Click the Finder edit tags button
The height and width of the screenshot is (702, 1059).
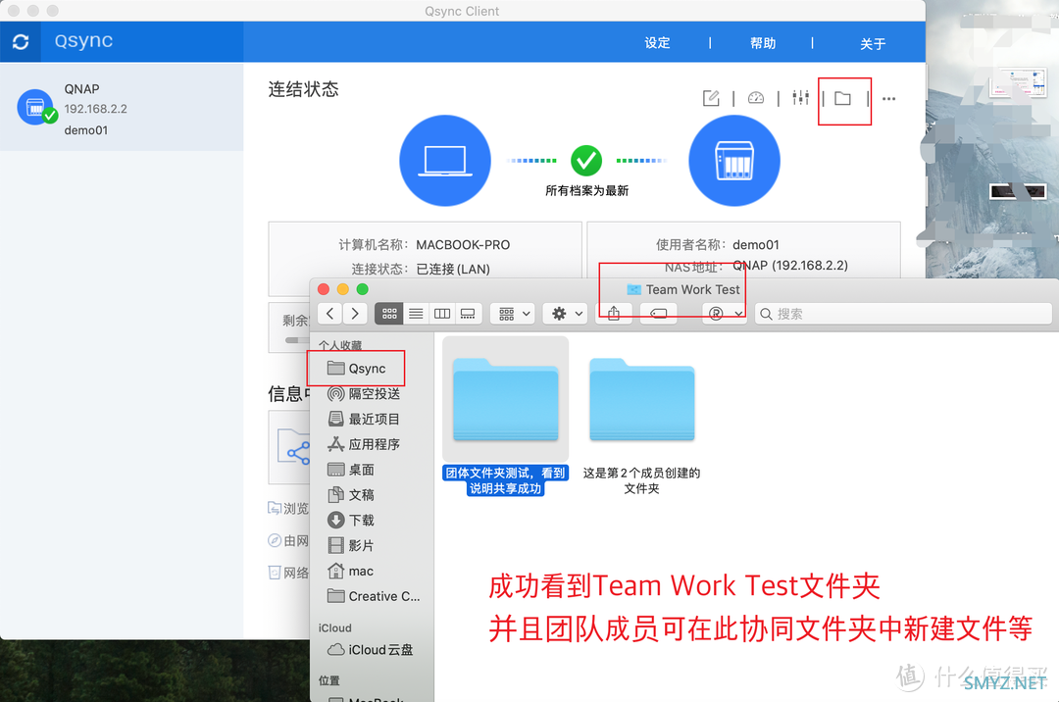(659, 313)
